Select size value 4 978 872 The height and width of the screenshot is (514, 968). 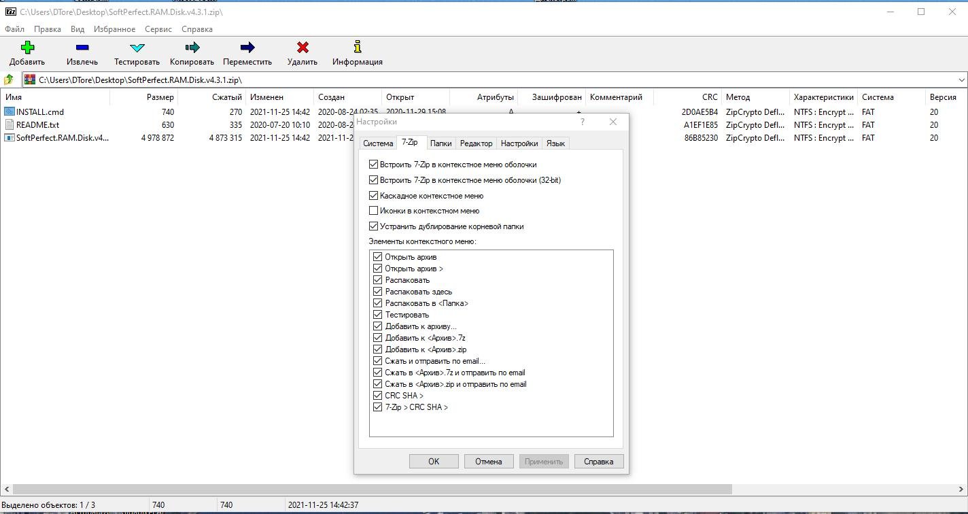[158, 138]
